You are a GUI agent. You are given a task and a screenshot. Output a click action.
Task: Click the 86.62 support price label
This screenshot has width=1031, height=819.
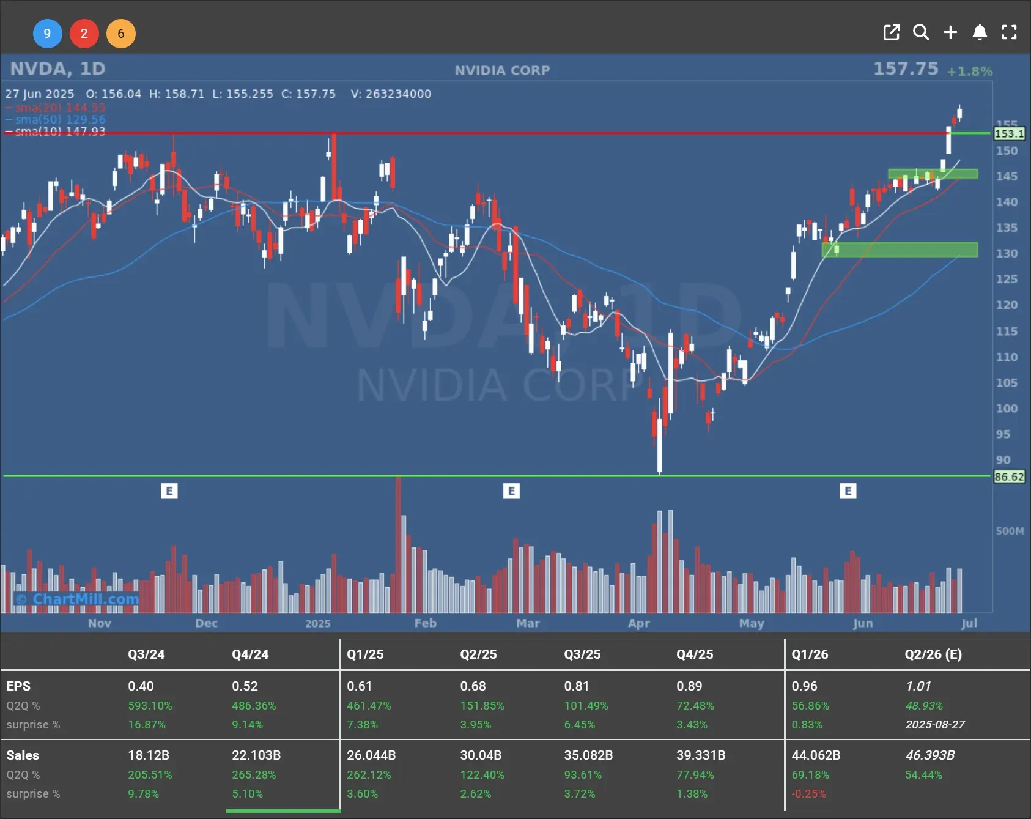coord(1009,476)
